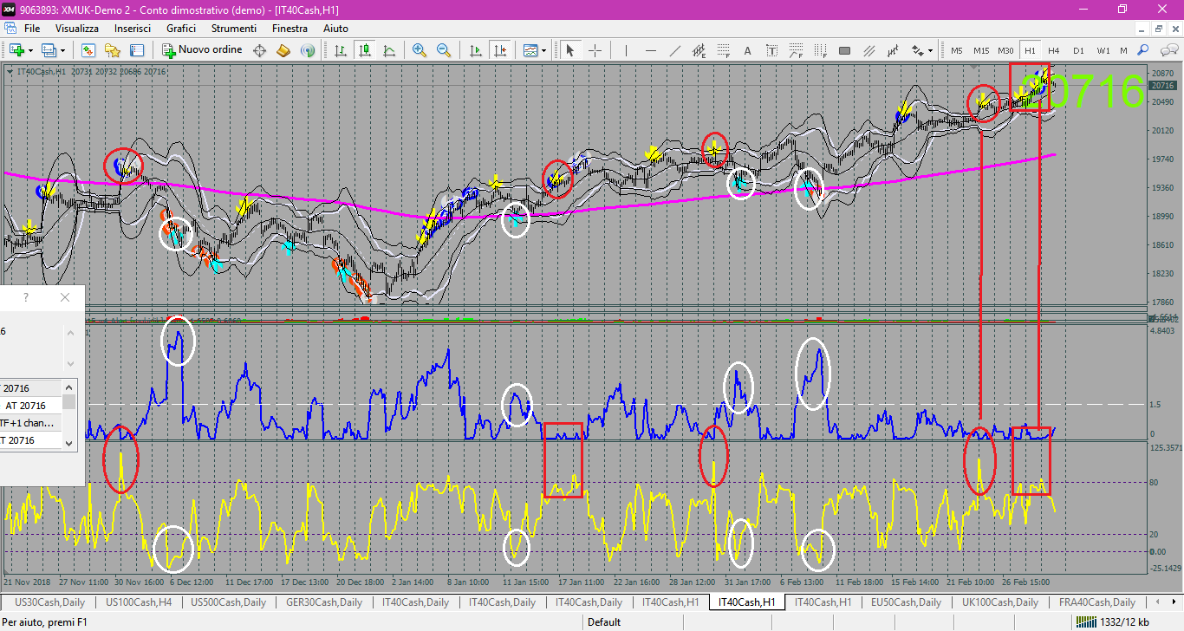Select Fibonacci retracement tool

coord(723,50)
